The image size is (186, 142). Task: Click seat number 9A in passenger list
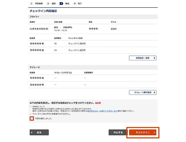(56, 50)
